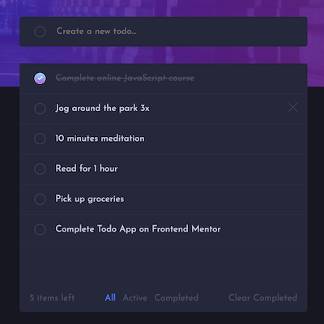Show All todos filter
Viewport: 324px width, 324px height.
coord(110,297)
